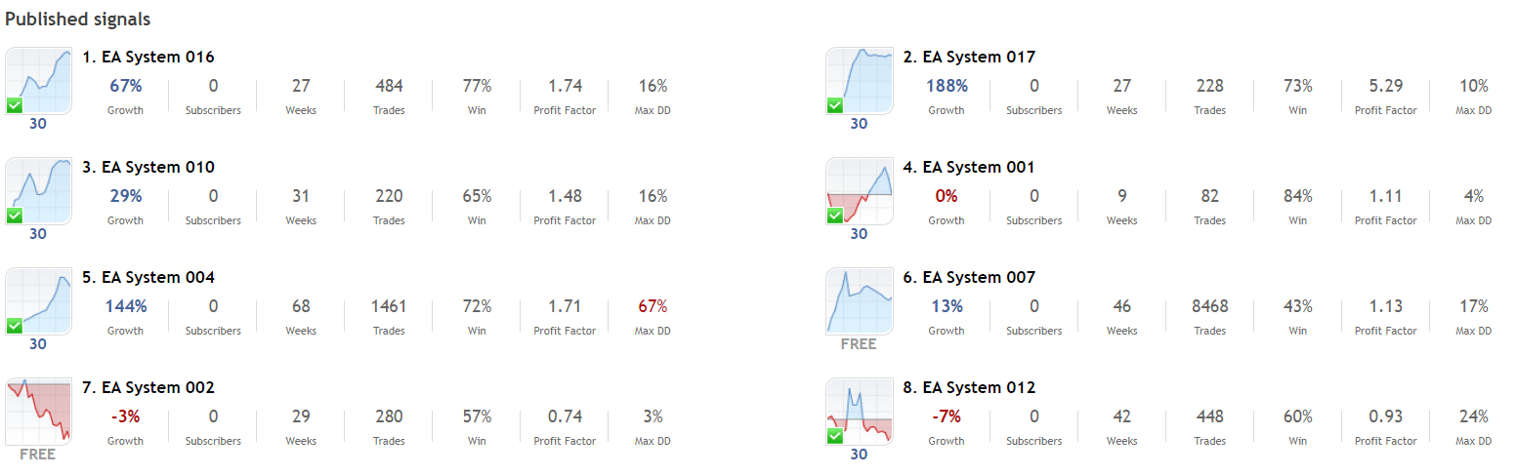This screenshot has width=1516, height=475.
Task: Click the FREE label under EA System 002
Action: (38, 455)
